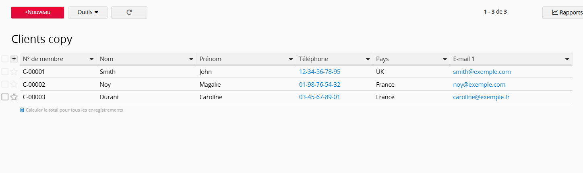Screen dimensions: 583x173
Task: Star the C-00003 Durant record
Action: pyautogui.click(x=14, y=97)
